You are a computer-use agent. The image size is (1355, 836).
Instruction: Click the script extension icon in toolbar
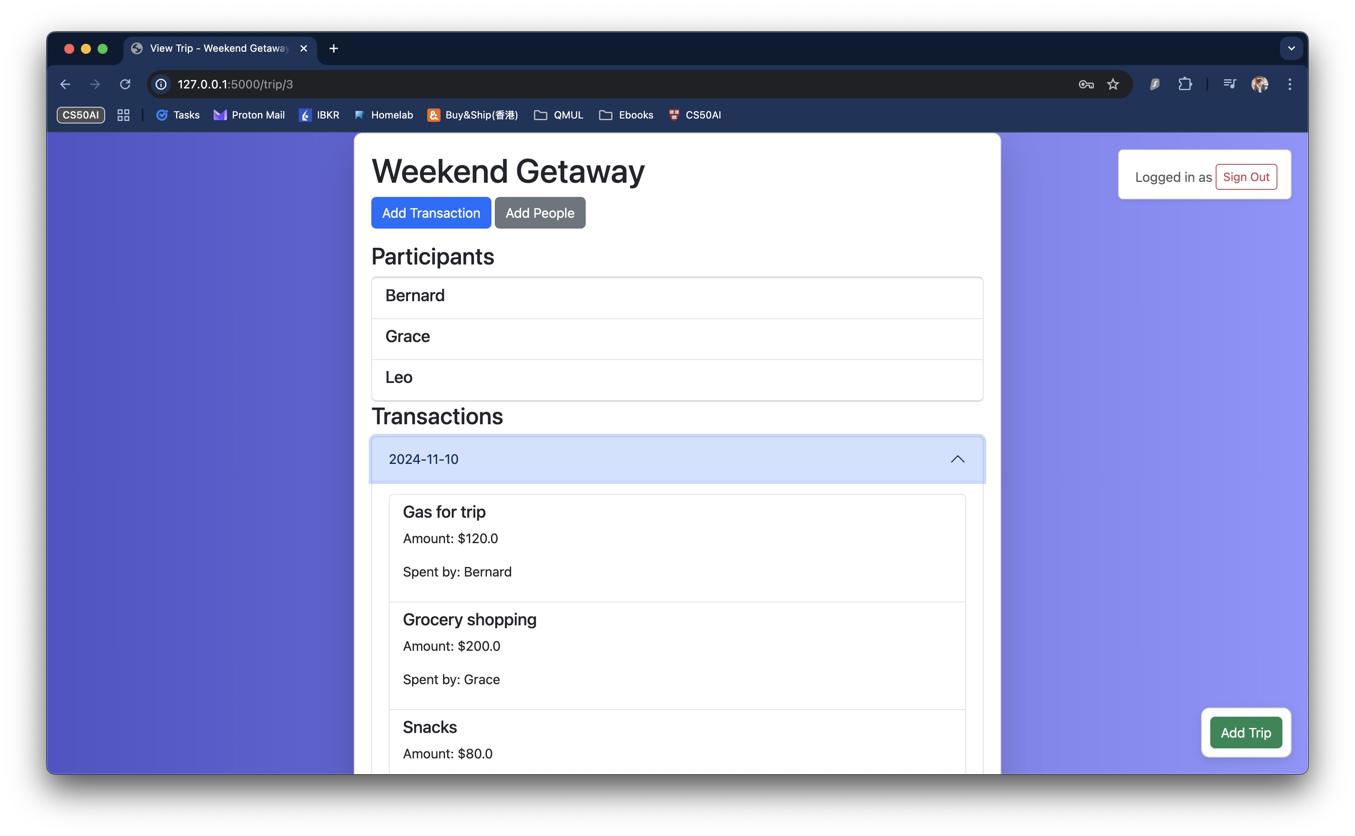[1155, 84]
